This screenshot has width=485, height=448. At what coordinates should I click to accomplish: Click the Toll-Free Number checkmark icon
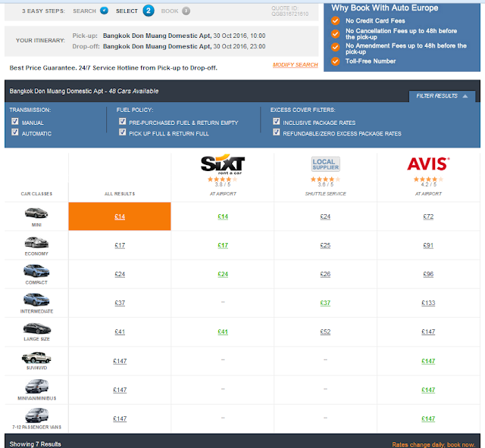pos(335,61)
